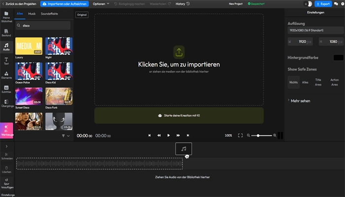Image resolution: width=345 pixels, height=197 pixels.
Task: Open the Optionen dropdown menu
Action: [x=101, y=4]
